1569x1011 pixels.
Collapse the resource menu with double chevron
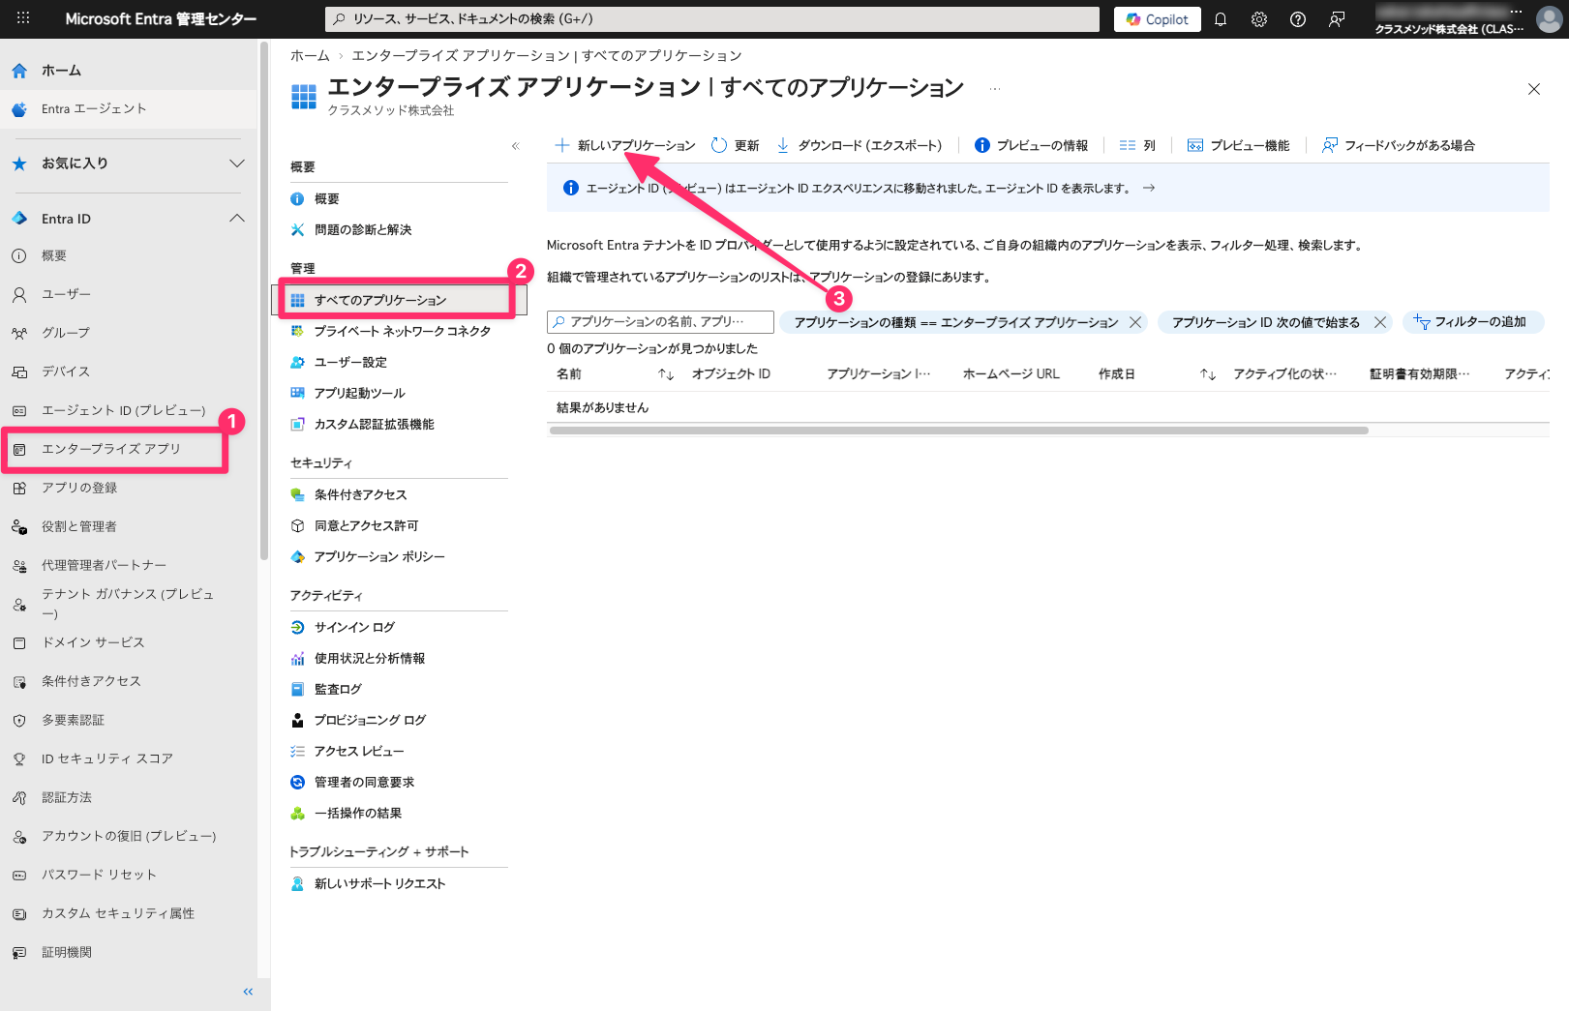pyautogui.click(x=516, y=146)
